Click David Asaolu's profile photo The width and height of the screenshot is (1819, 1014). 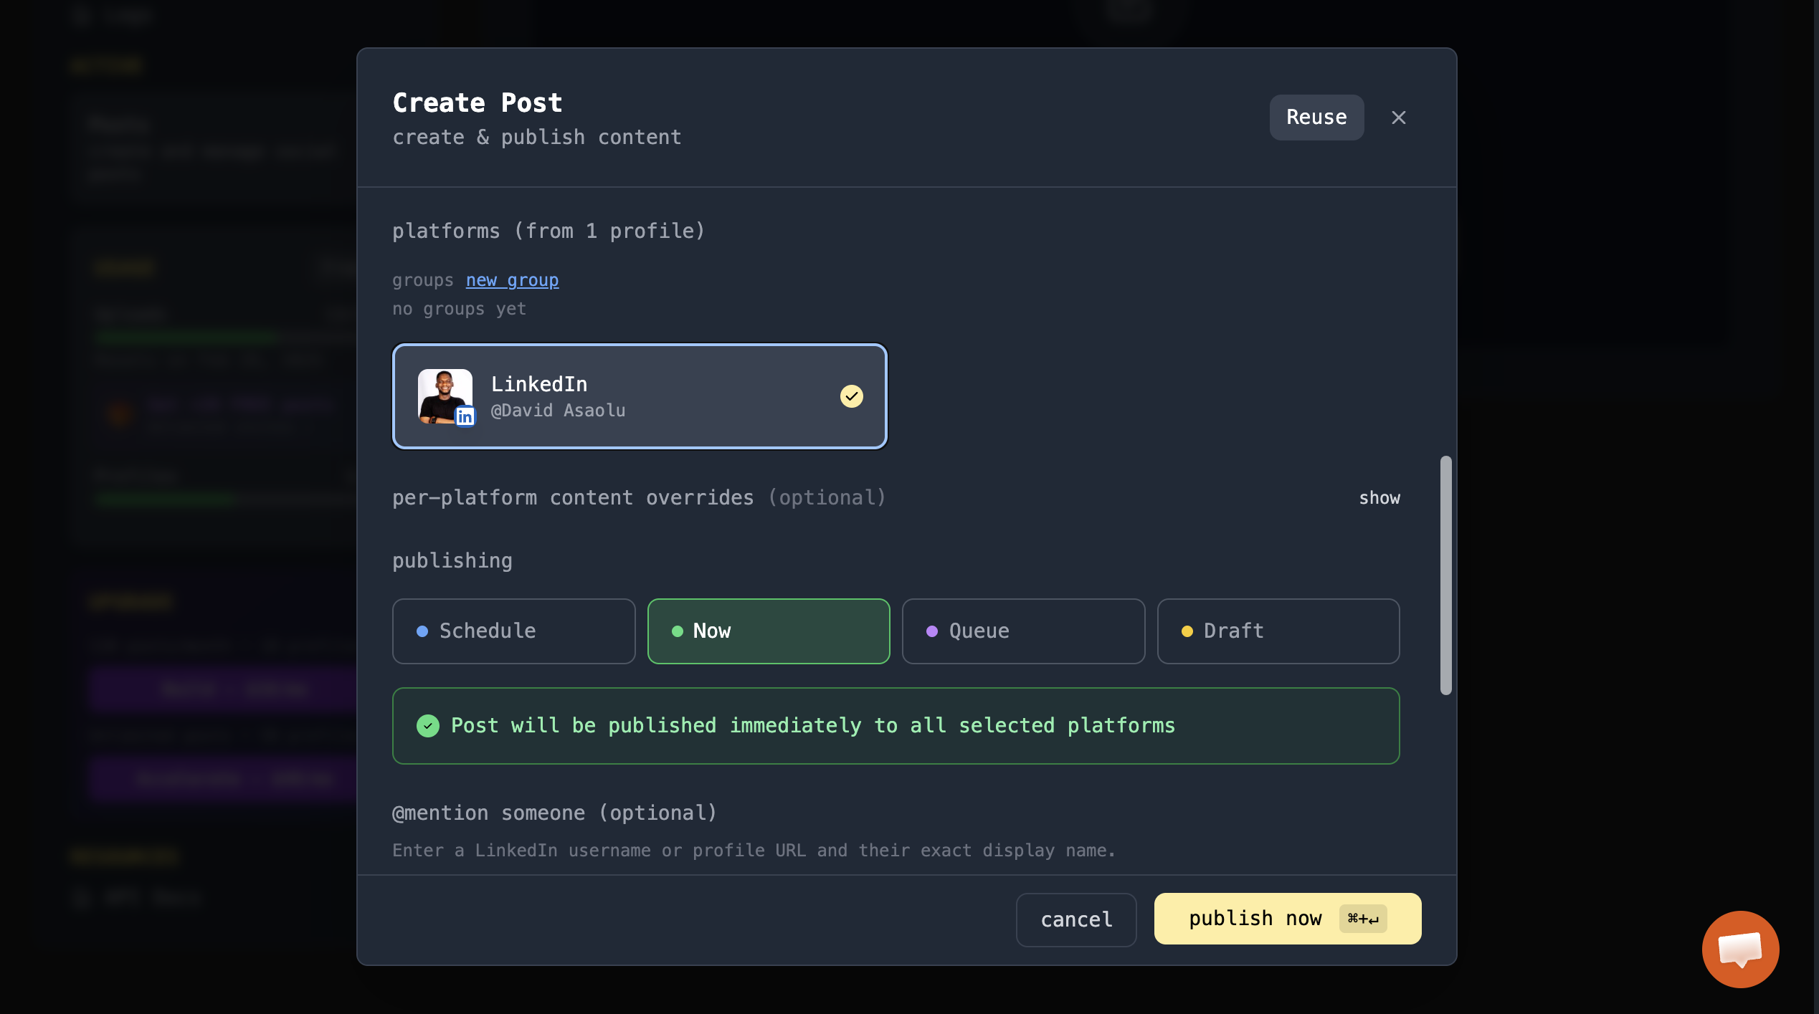point(444,395)
